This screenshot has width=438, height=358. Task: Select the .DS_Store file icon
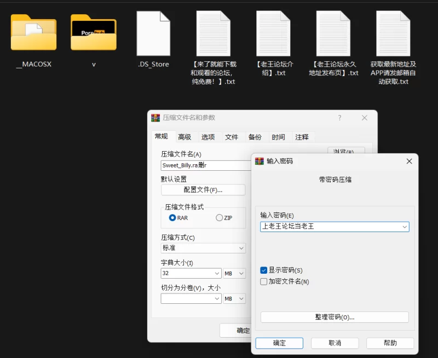point(153,33)
